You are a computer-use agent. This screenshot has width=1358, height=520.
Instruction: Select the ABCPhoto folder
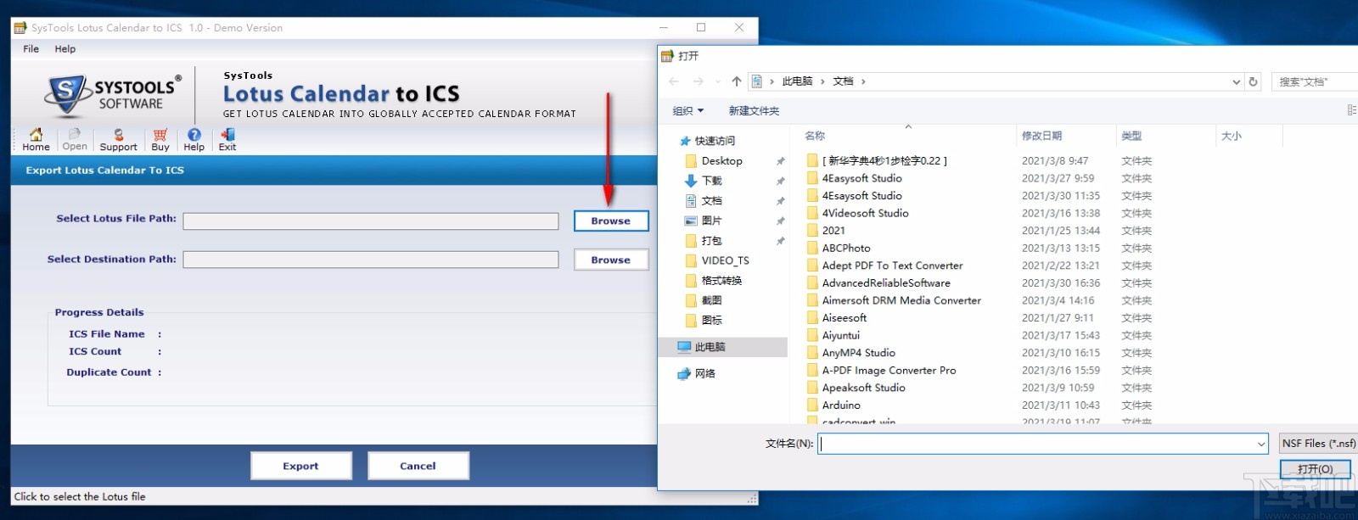tap(846, 249)
